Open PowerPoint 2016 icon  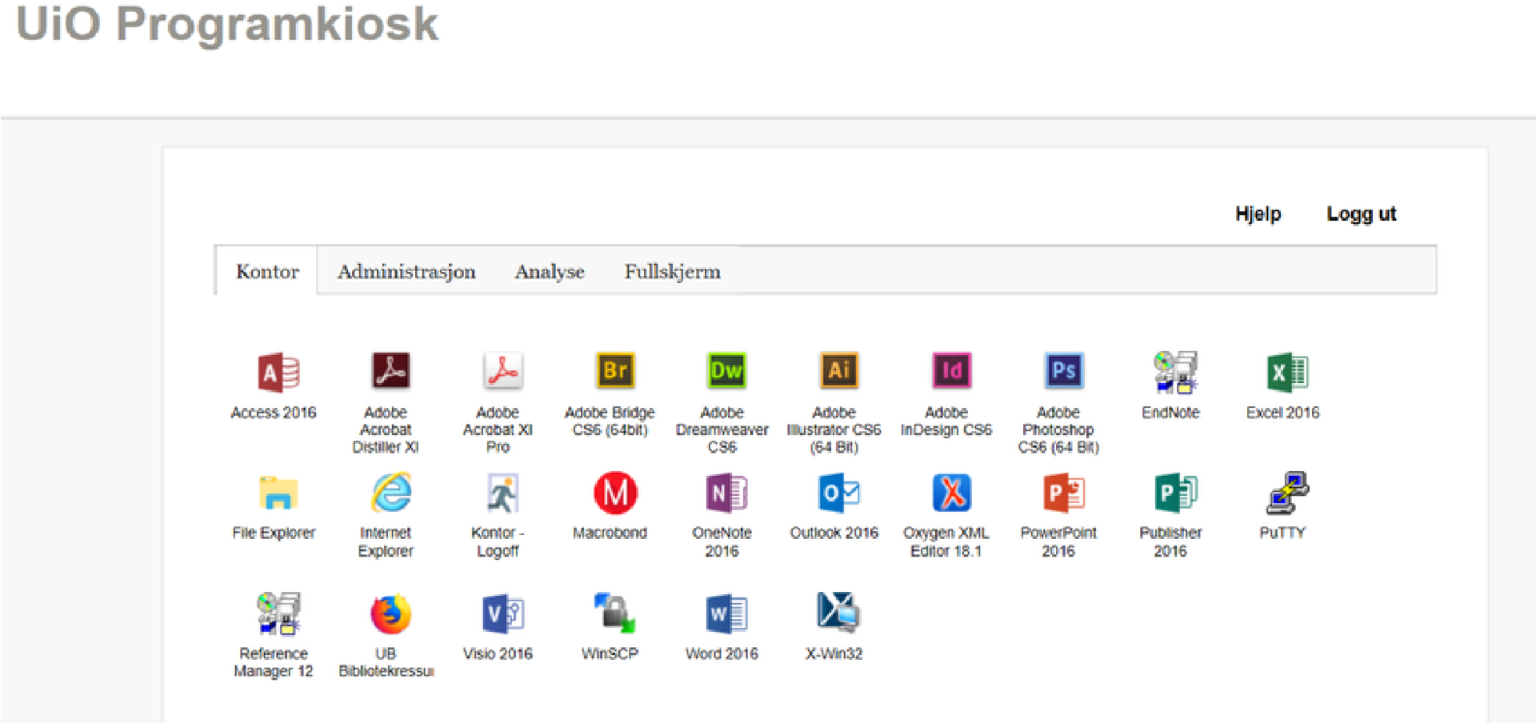1063,493
